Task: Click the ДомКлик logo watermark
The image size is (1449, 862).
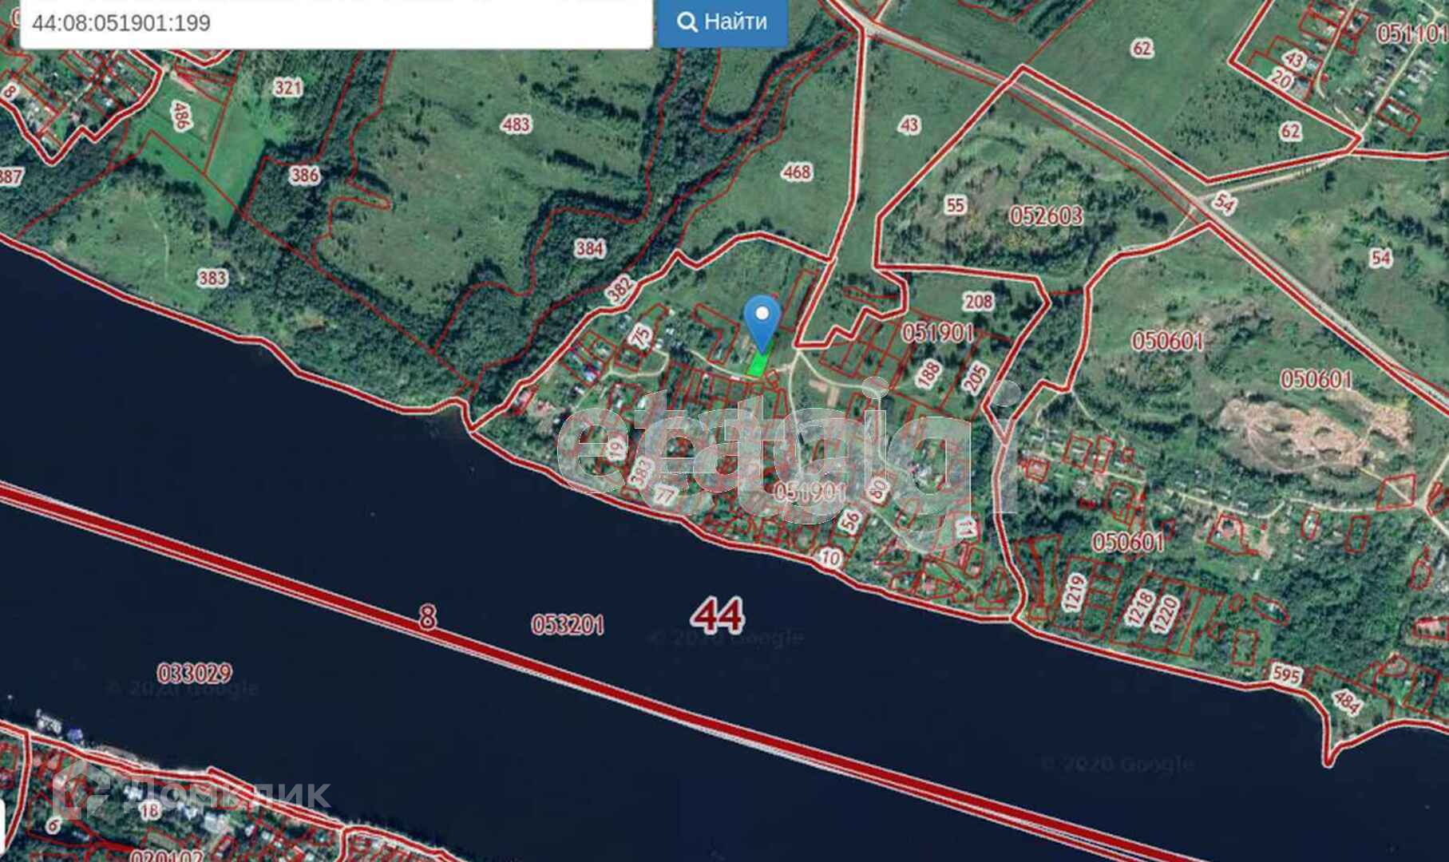Action: pos(192,794)
